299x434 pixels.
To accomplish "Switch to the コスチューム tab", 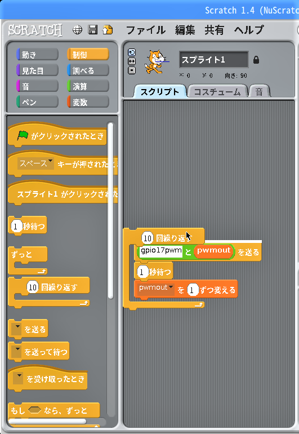I will click(217, 92).
